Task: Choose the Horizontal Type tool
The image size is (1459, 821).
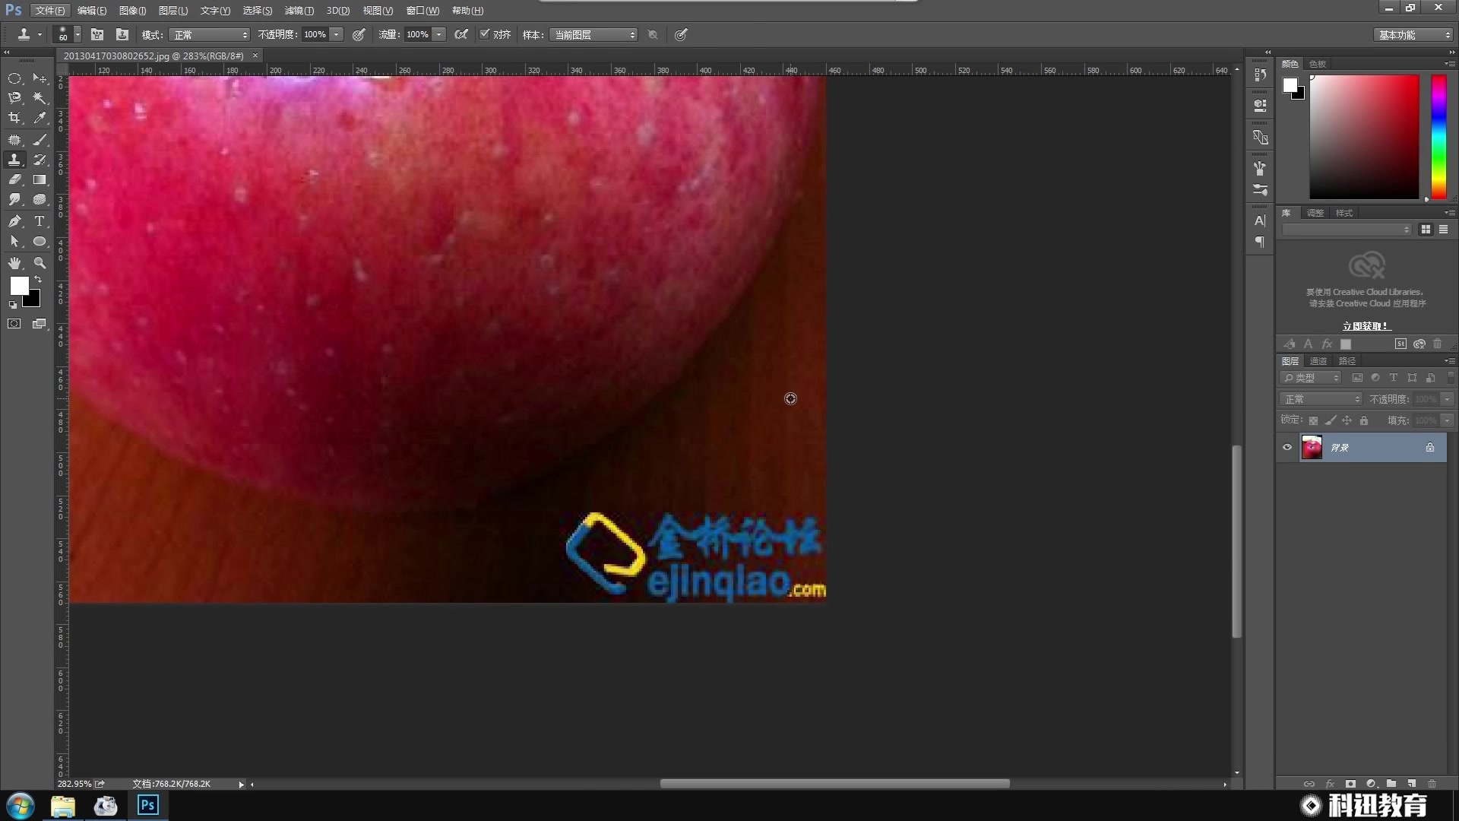Action: point(40,221)
